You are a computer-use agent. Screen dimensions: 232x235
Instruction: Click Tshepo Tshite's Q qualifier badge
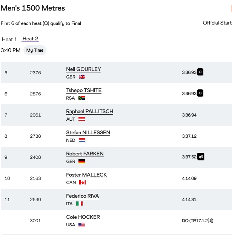[x=200, y=93]
